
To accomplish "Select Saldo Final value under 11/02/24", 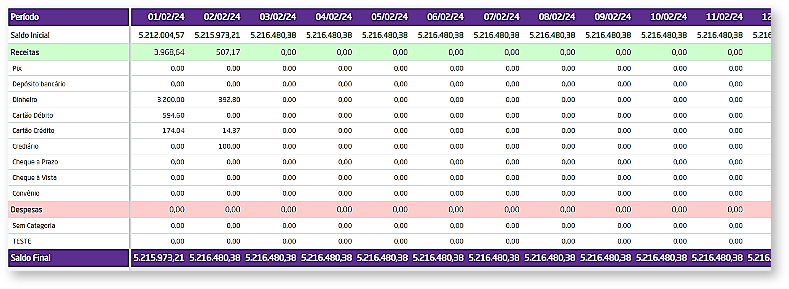I will click(x=717, y=258).
